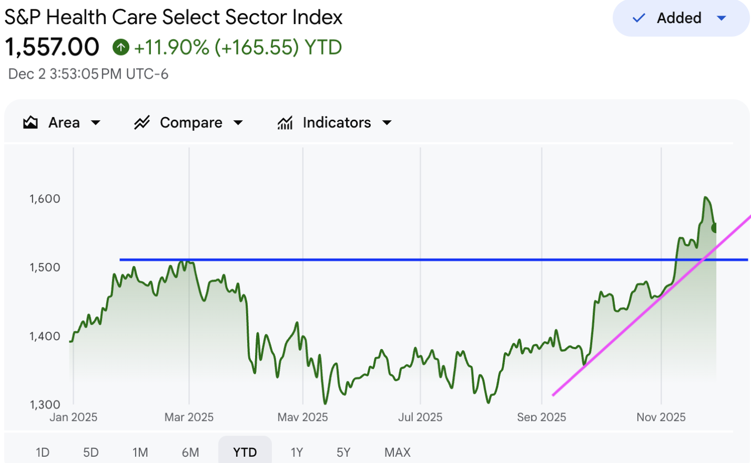Click the Area chart type icon
The image size is (751, 463).
click(x=31, y=123)
